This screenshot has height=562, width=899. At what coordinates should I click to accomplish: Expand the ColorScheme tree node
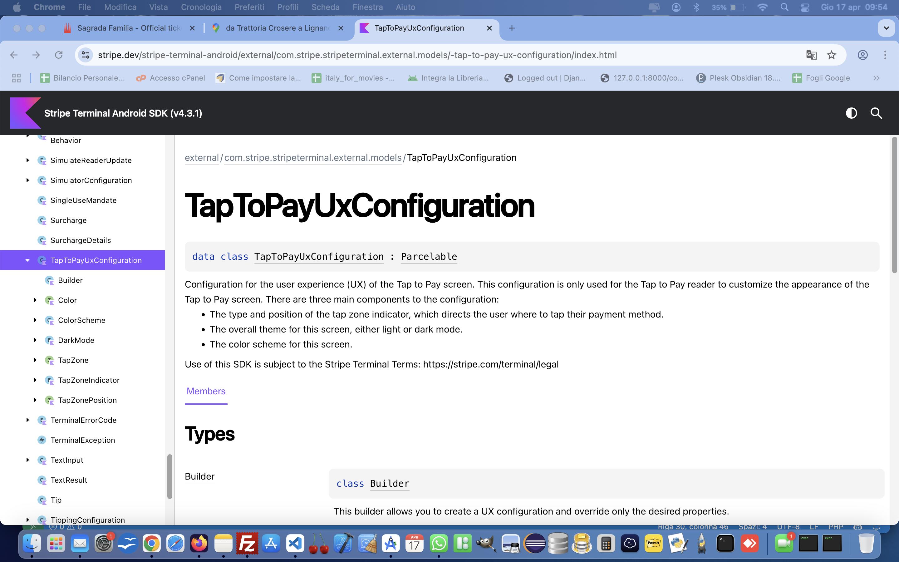(35, 320)
